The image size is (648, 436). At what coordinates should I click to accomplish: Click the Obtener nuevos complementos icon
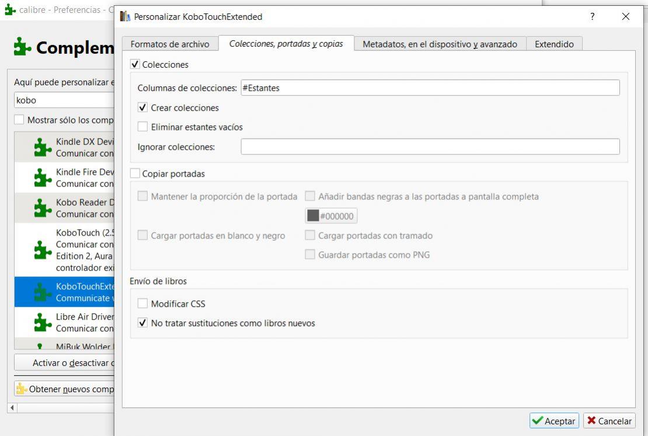(x=22, y=389)
